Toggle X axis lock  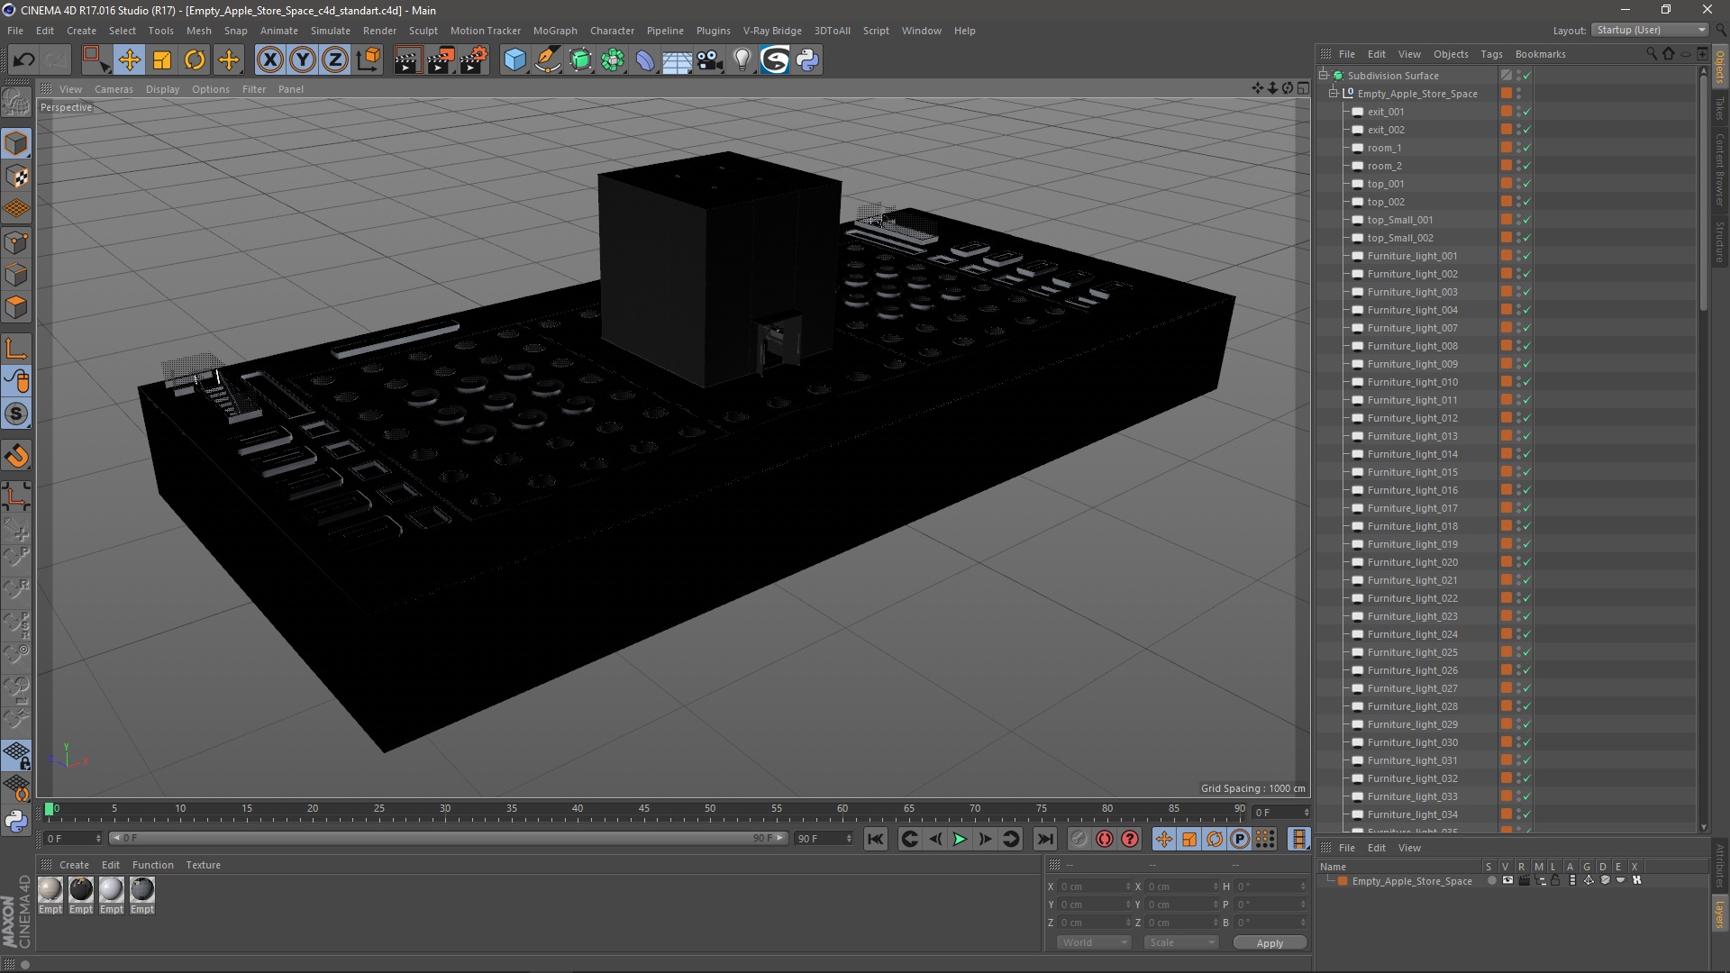[269, 60]
